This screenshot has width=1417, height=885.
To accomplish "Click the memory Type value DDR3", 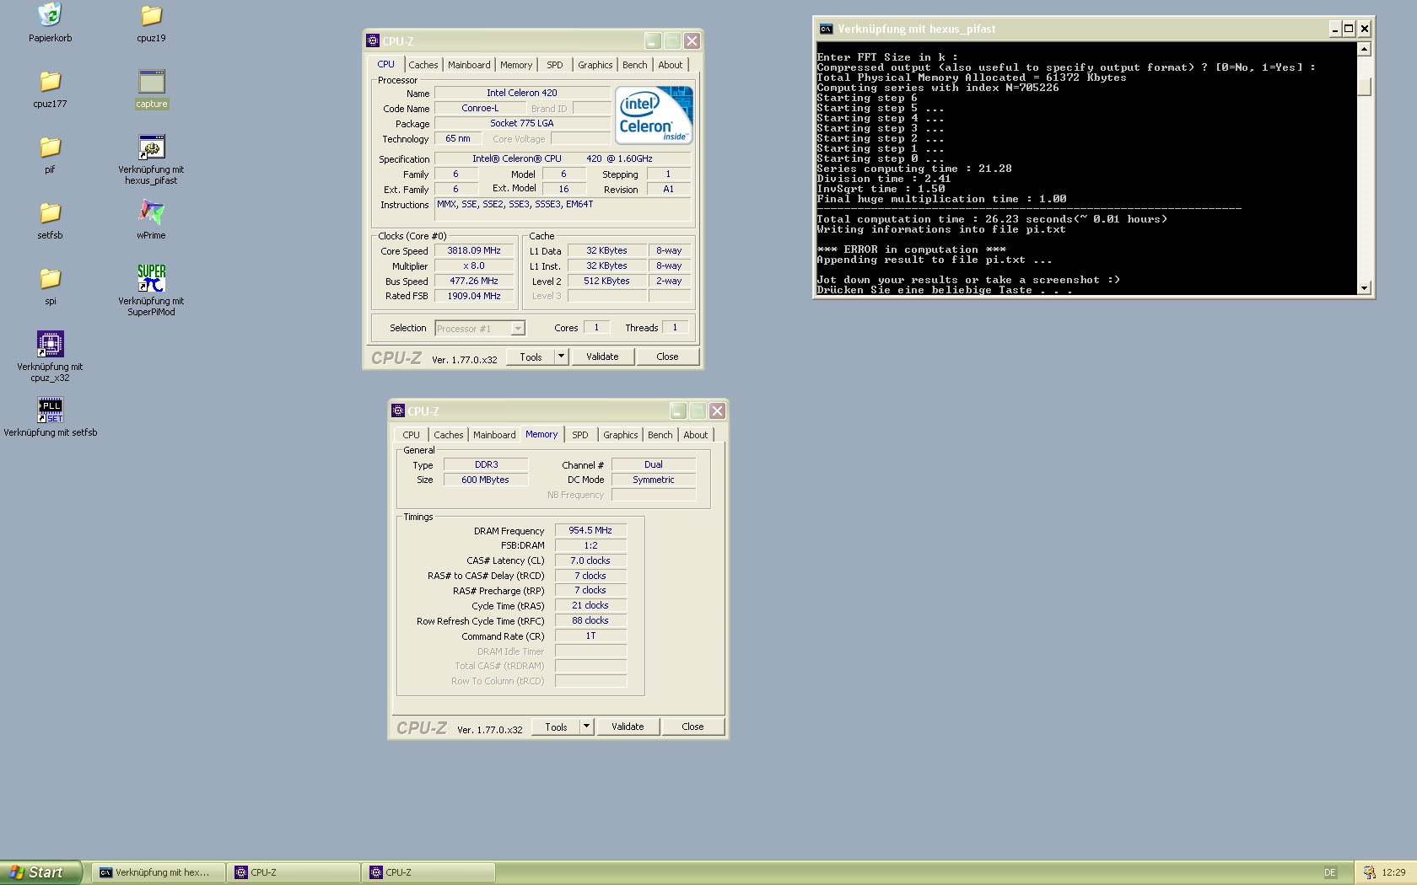I will tap(486, 464).
